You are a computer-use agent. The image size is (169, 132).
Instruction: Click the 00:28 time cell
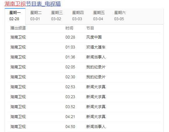70,37
